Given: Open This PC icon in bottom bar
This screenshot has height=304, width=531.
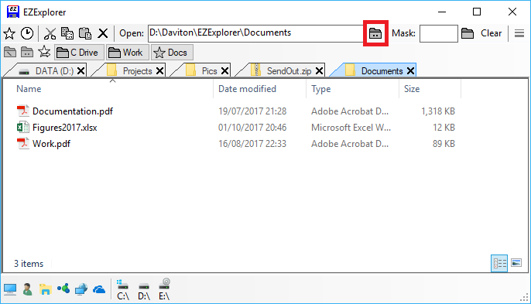Looking at the screenshot, I should (x=10, y=289).
